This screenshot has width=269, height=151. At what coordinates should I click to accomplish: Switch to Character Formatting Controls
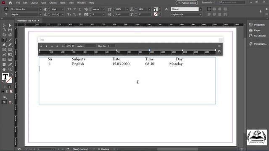pyautogui.click(x=6, y=9)
